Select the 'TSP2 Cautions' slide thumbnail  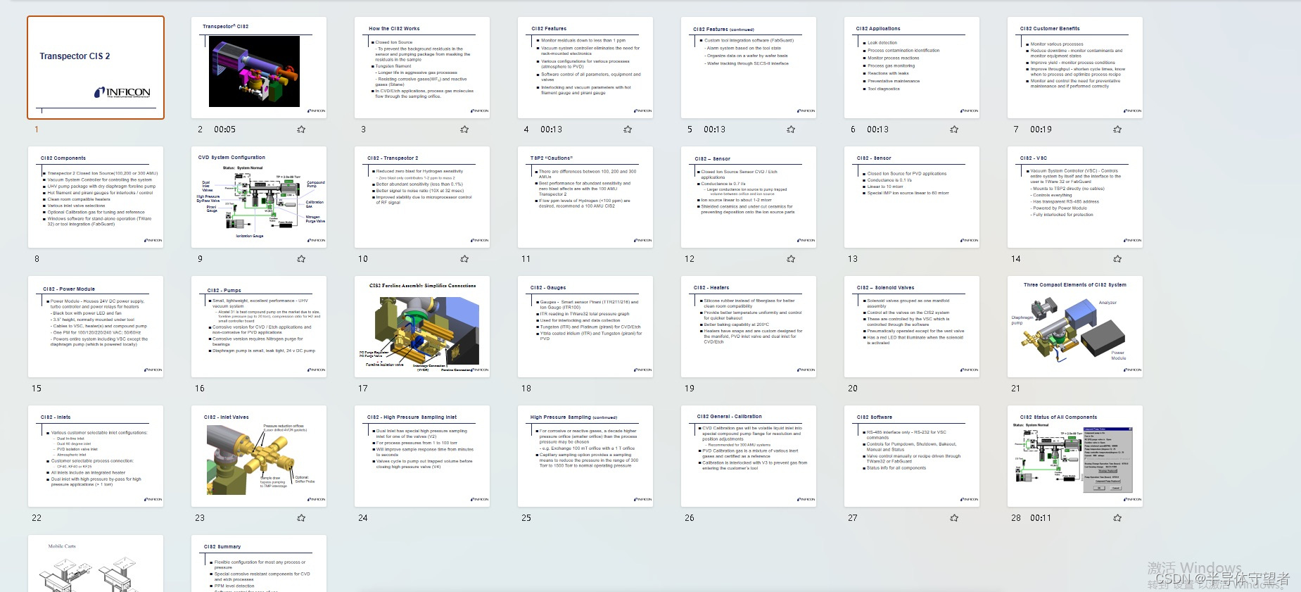(x=585, y=197)
